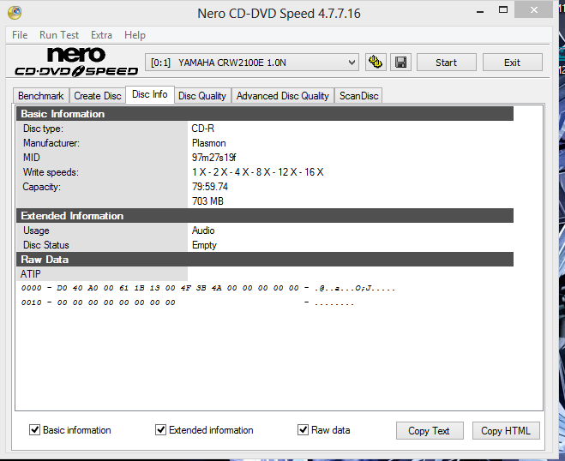
Task: Open the Extra menu
Action: tap(102, 35)
